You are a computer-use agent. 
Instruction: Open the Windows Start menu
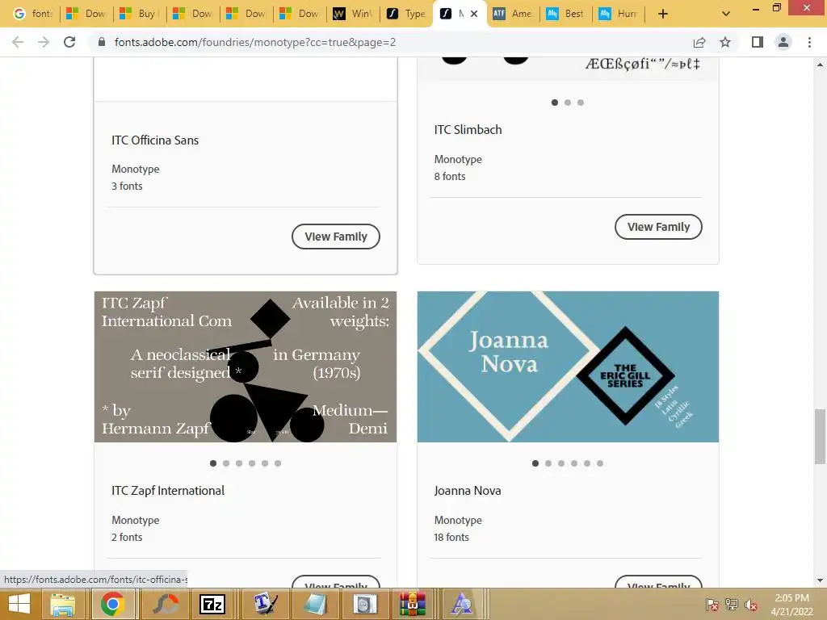tap(19, 604)
